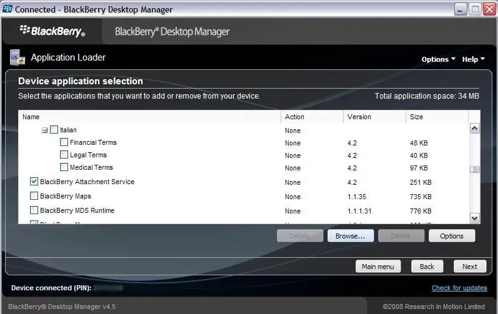Click the 776 KB size cell
This screenshot has height=314, width=498.
[x=421, y=211]
